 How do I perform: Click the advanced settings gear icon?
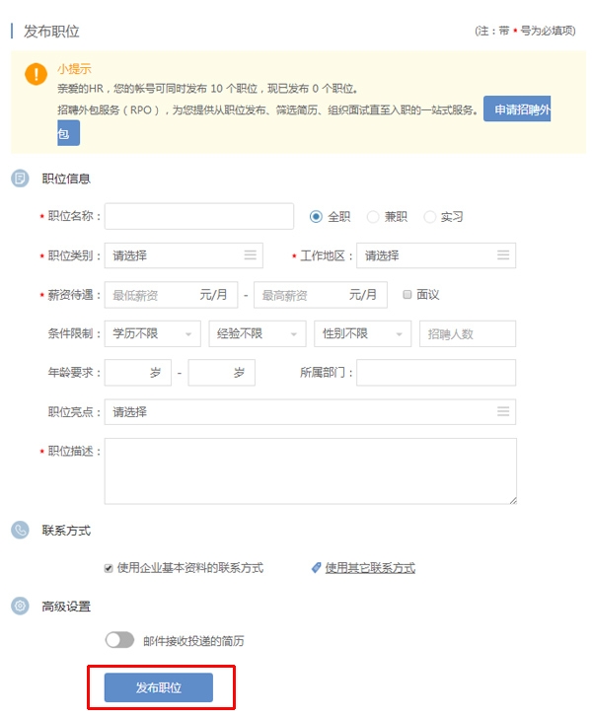coord(20,606)
